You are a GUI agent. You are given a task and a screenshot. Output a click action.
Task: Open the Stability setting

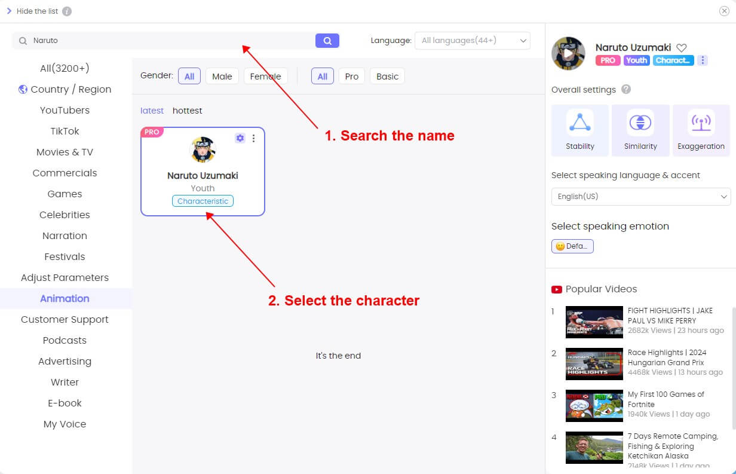(580, 130)
